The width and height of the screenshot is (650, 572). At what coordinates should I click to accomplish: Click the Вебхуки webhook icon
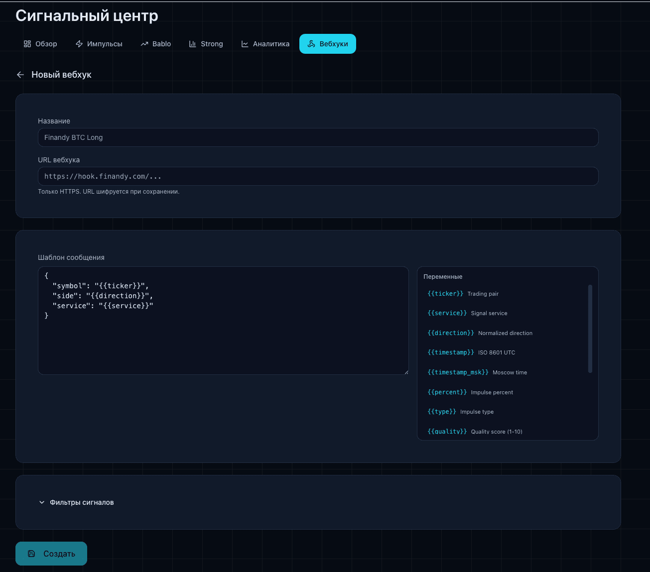(311, 44)
